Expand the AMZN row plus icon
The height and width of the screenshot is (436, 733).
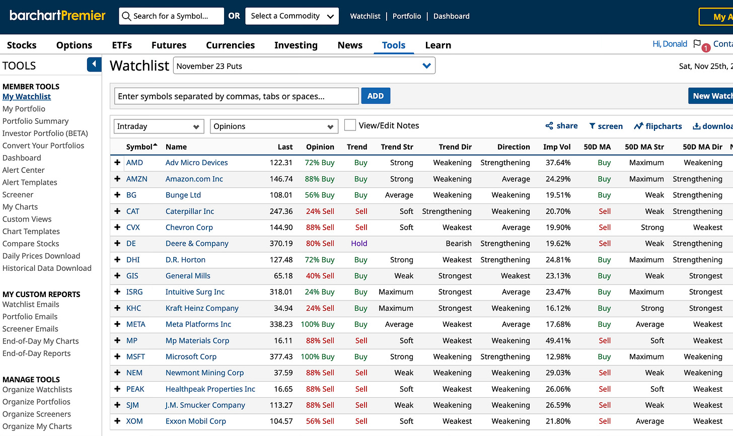tap(117, 179)
